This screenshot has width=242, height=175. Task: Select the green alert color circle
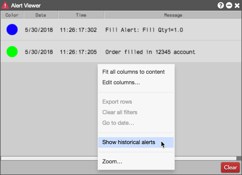click(12, 52)
